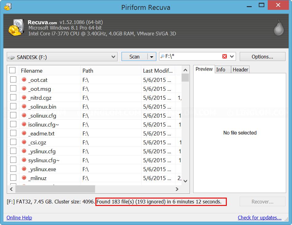
Task: Check the box for _solinux.bin
Action: click(13, 106)
